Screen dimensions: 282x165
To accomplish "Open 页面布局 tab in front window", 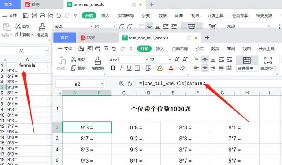I will pos(180,49).
